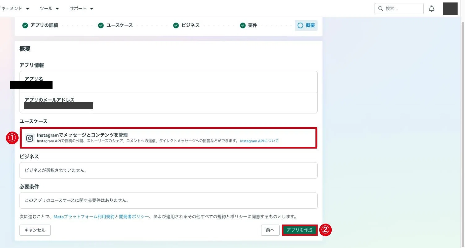This screenshot has width=465, height=248.
Task: Click the green checkmark beside 要件
Action: coord(243,25)
